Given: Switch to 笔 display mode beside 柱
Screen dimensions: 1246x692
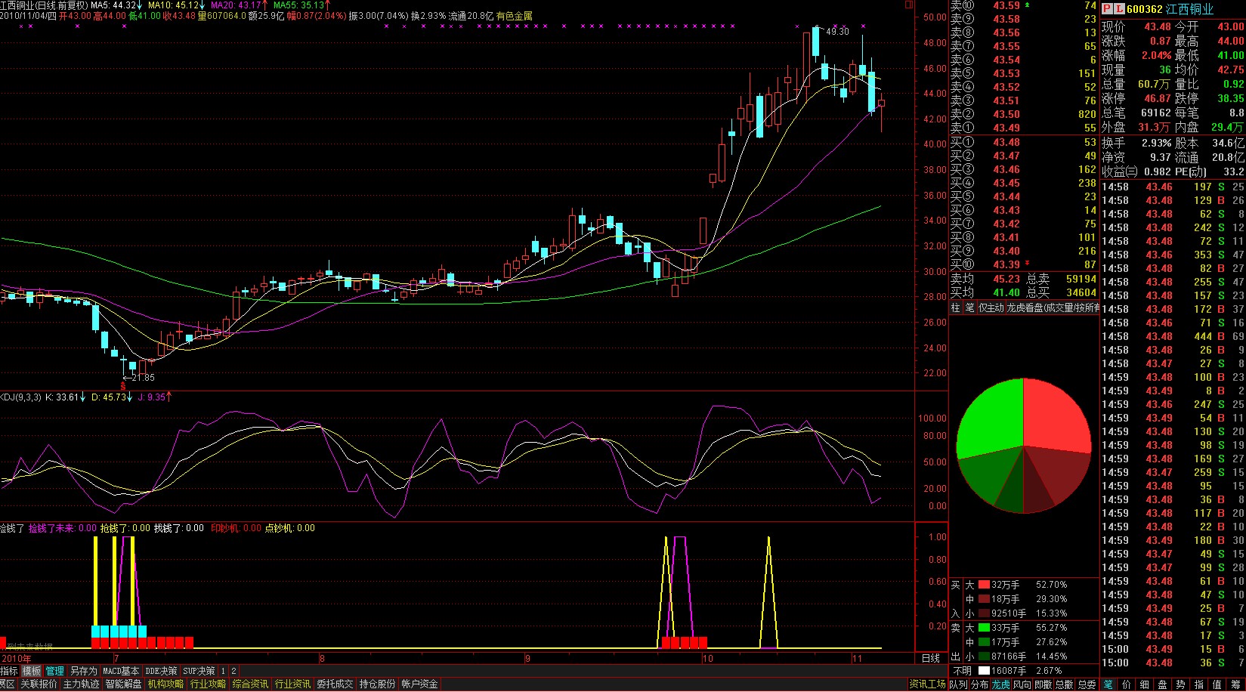Looking at the screenshot, I should (969, 308).
